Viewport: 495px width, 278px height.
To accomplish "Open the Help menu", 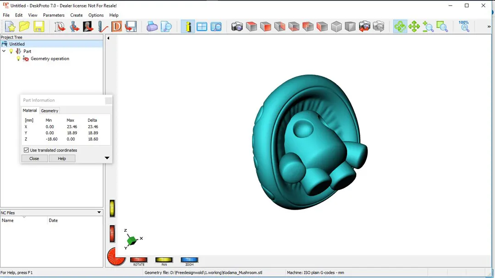I will point(114,15).
